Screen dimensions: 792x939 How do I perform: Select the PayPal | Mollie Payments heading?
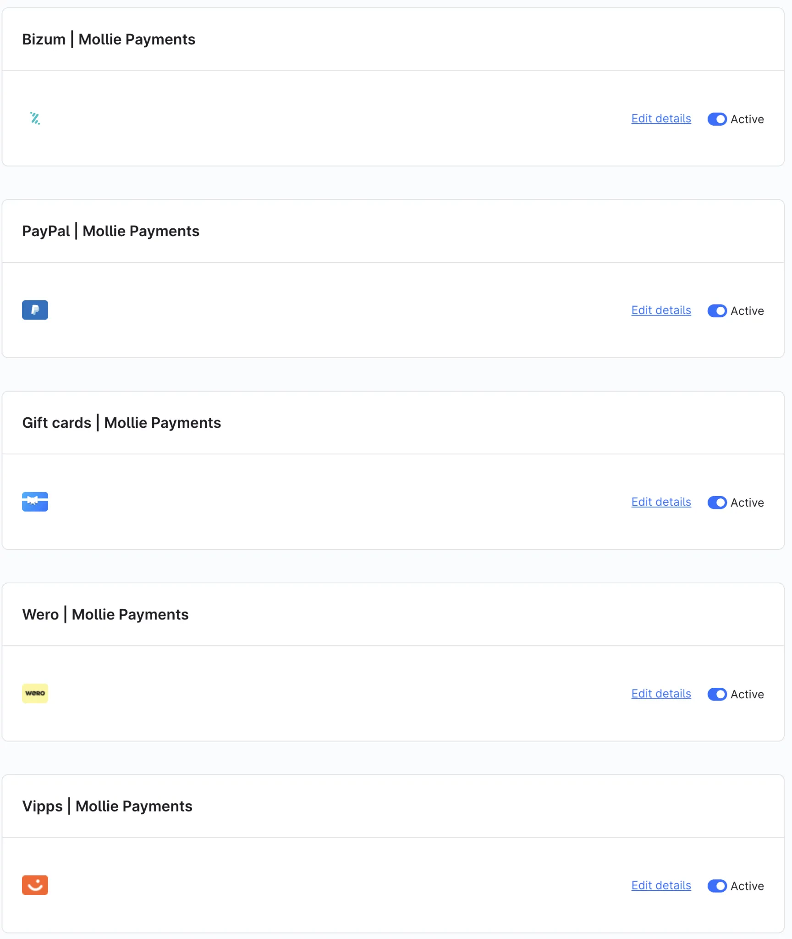[x=110, y=231]
